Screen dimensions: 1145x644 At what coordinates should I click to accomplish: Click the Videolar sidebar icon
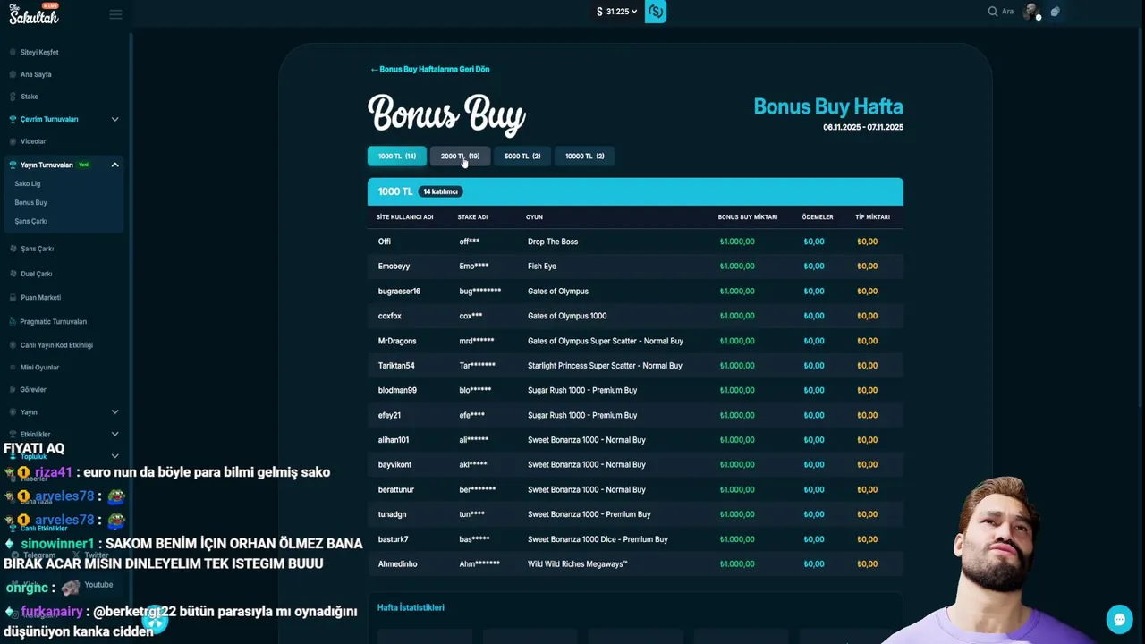13,141
